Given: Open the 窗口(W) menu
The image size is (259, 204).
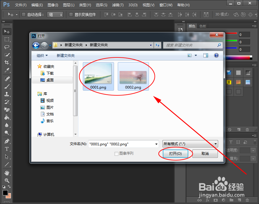Looking at the screenshot, I should coord(166,5).
